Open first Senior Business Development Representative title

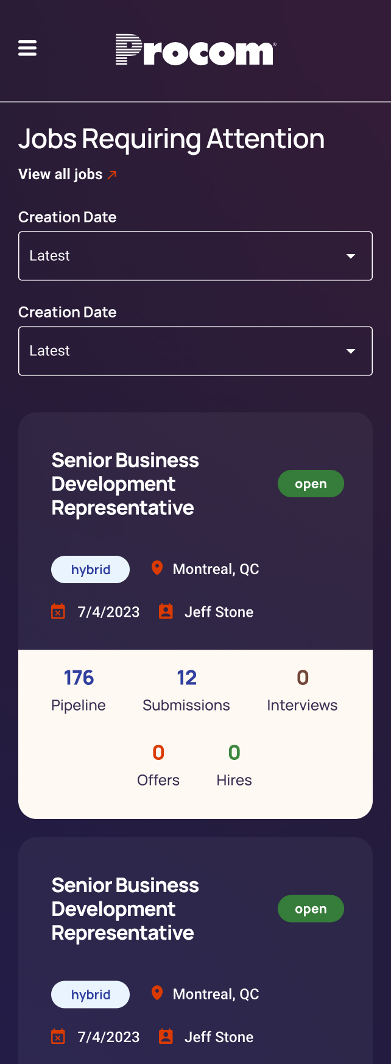[x=125, y=484]
